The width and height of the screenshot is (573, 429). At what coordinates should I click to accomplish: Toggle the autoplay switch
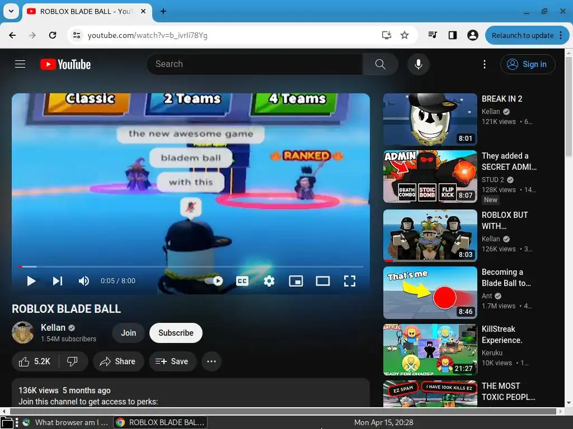click(x=214, y=281)
